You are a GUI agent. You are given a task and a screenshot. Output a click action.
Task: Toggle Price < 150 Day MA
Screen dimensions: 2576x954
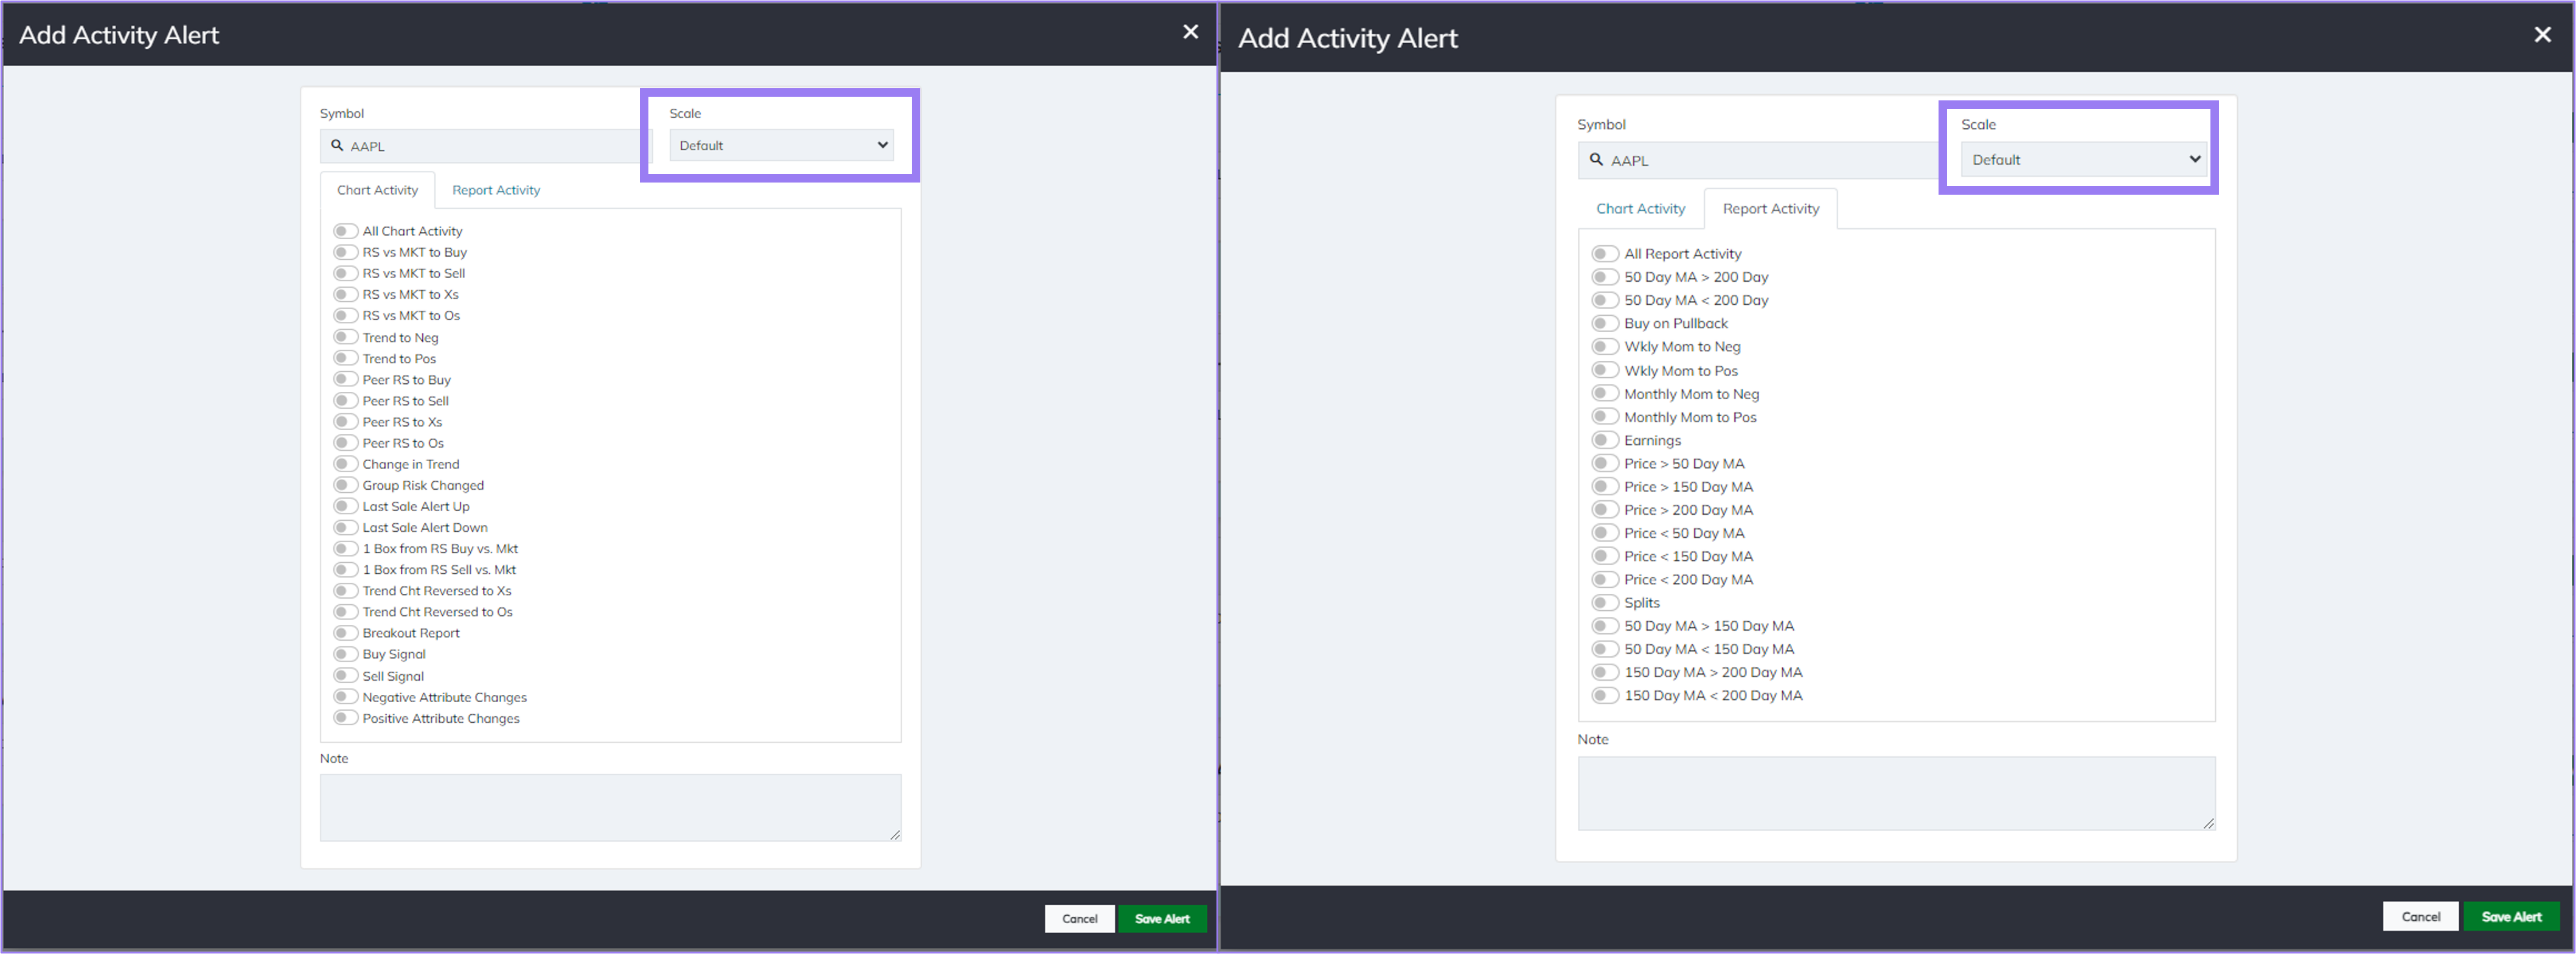tap(1605, 556)
